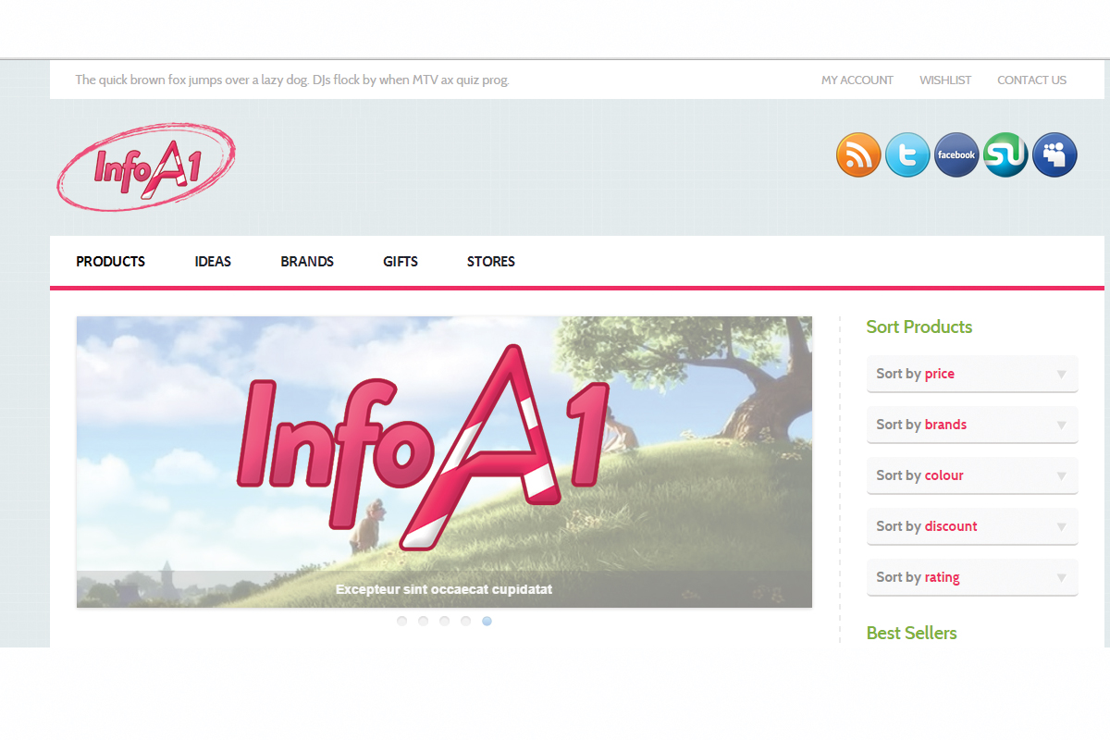Expand the Sort by rating dropdown
The width and height of the screenshot is (1110, 740).
coord(972,577)
